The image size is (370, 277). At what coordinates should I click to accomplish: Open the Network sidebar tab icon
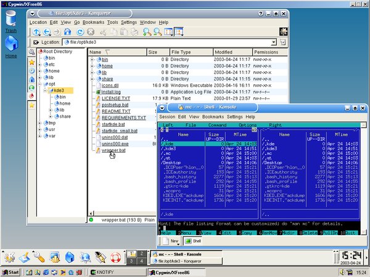31,87
